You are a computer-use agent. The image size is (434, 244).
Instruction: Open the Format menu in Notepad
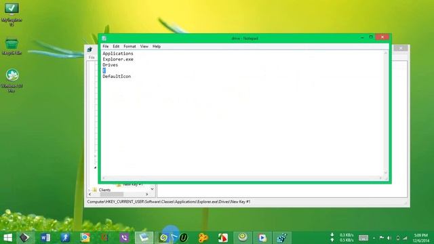[x=130, y=47]
